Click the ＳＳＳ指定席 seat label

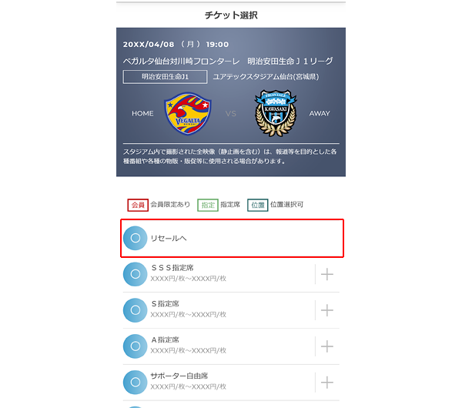point(172,268)
